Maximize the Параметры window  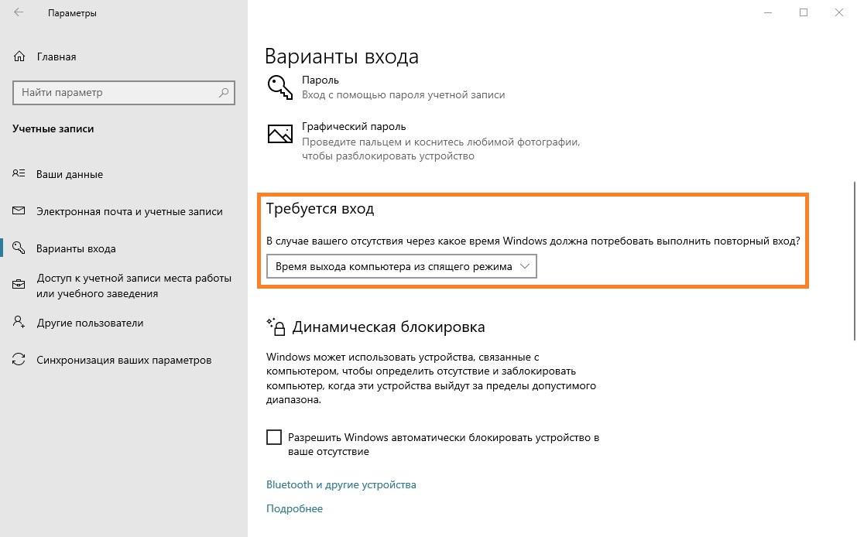point(804,12)
